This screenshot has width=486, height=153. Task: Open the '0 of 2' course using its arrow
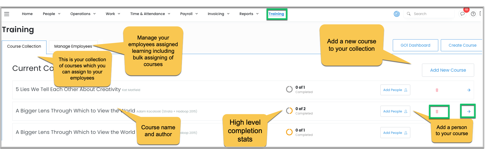click(469, 111)
